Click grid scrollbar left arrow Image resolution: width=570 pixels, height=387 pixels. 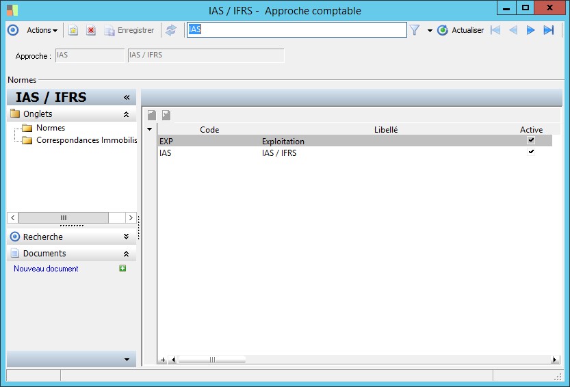(173, 360)
